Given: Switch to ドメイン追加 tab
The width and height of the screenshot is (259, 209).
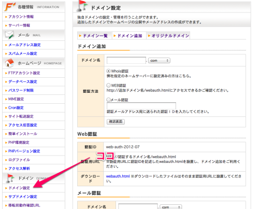Looking at the screenshot, I should pos(129,36).
